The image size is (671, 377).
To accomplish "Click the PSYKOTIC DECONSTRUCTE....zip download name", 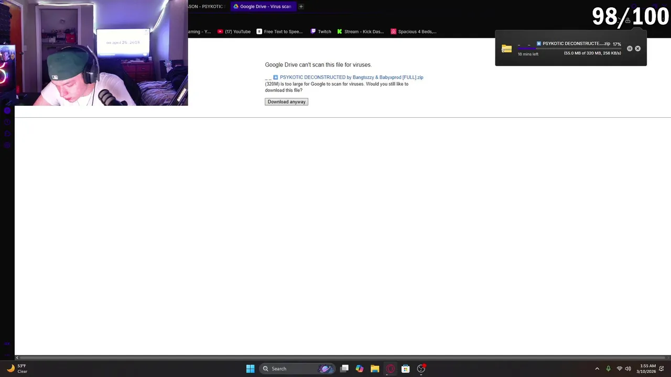I will click(x=576, y=43).
